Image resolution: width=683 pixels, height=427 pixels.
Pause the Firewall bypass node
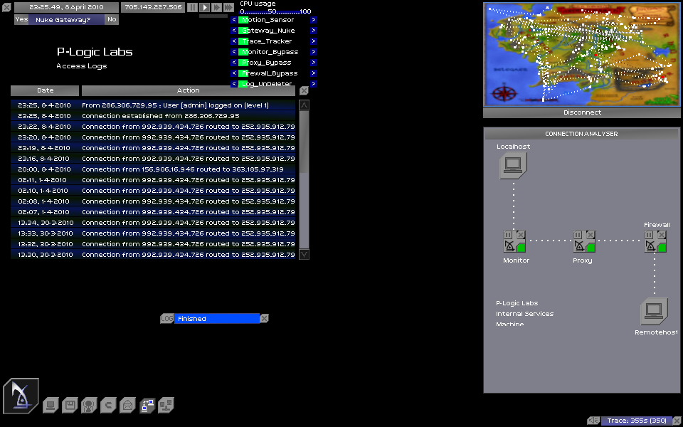[649, 235]
